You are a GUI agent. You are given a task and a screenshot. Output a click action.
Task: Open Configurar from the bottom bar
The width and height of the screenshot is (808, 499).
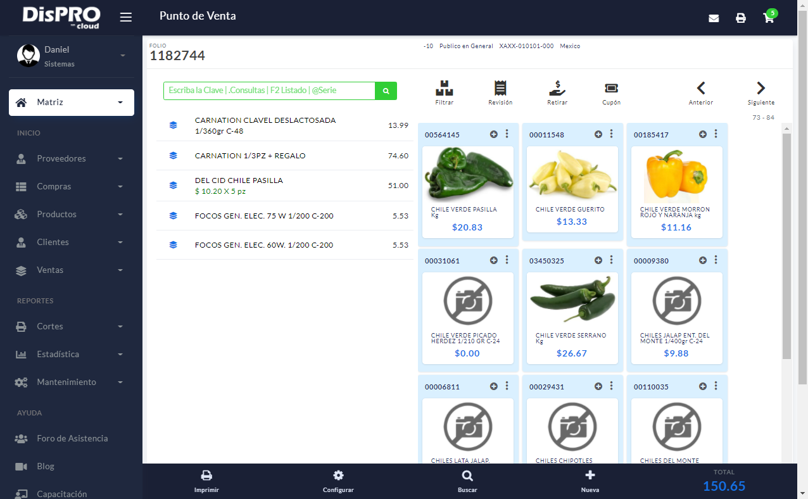tap(338, 480)
